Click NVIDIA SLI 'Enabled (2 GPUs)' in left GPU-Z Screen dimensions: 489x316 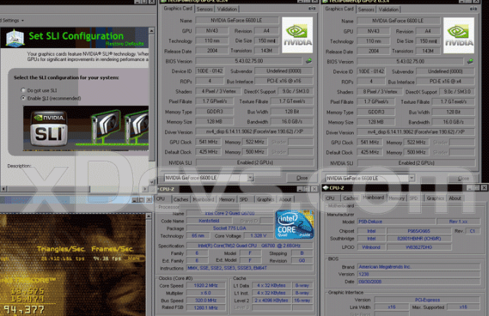click(x=254, y=163)
